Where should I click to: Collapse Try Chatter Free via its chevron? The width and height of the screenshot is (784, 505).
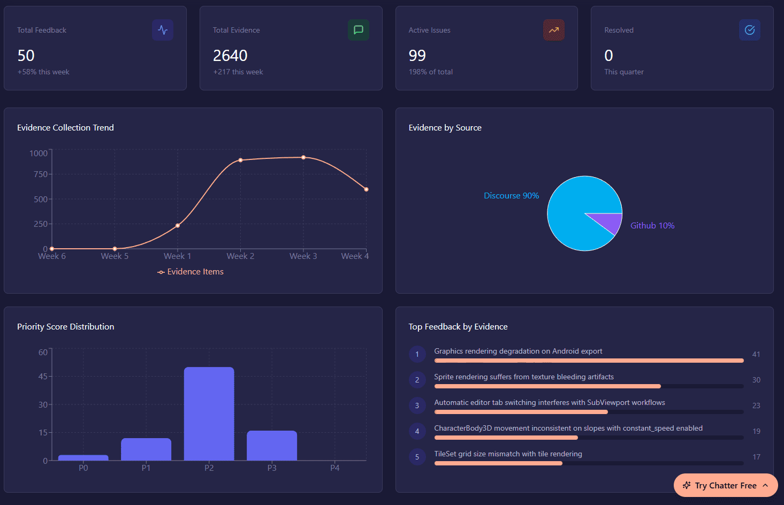pos(766,485)
